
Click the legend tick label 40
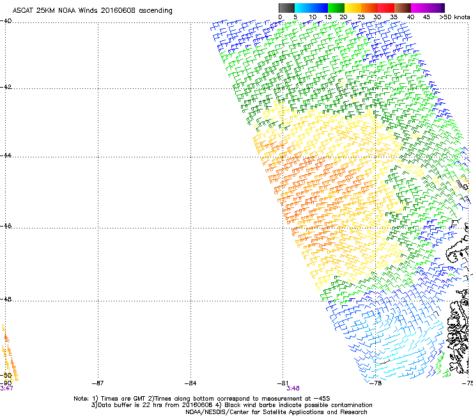click(x=410, y=17)
